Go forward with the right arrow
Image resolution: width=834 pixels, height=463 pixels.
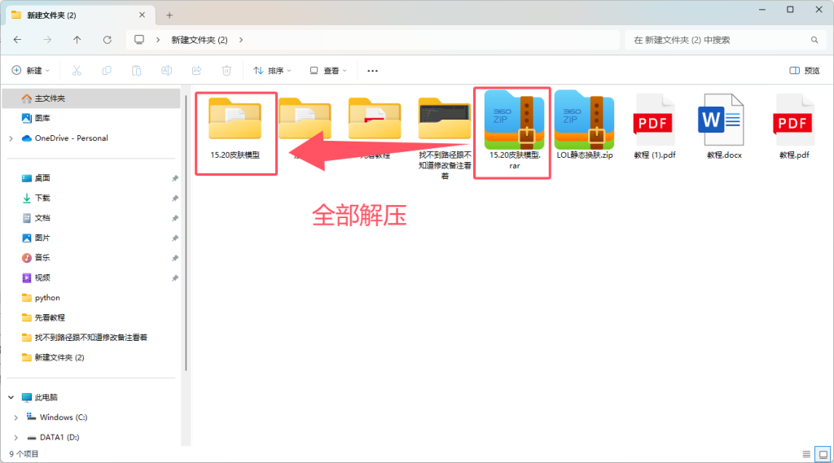click(x=47, y=40)
